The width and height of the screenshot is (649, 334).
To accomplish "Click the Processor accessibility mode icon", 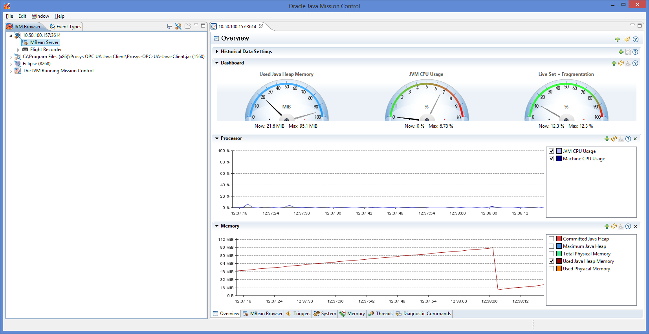I will coord(621,139).
